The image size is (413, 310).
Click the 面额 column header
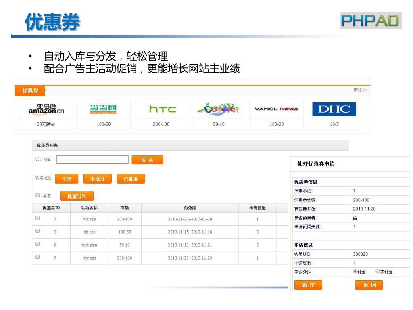pyautogui.click(x=125, y=208)
